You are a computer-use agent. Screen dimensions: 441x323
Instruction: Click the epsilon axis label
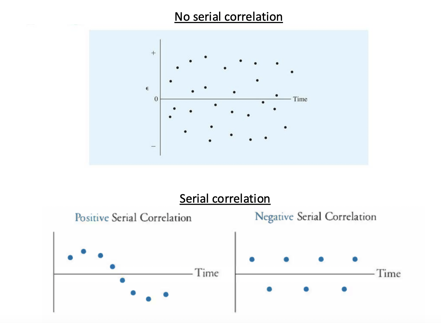(x=147, y=88)
